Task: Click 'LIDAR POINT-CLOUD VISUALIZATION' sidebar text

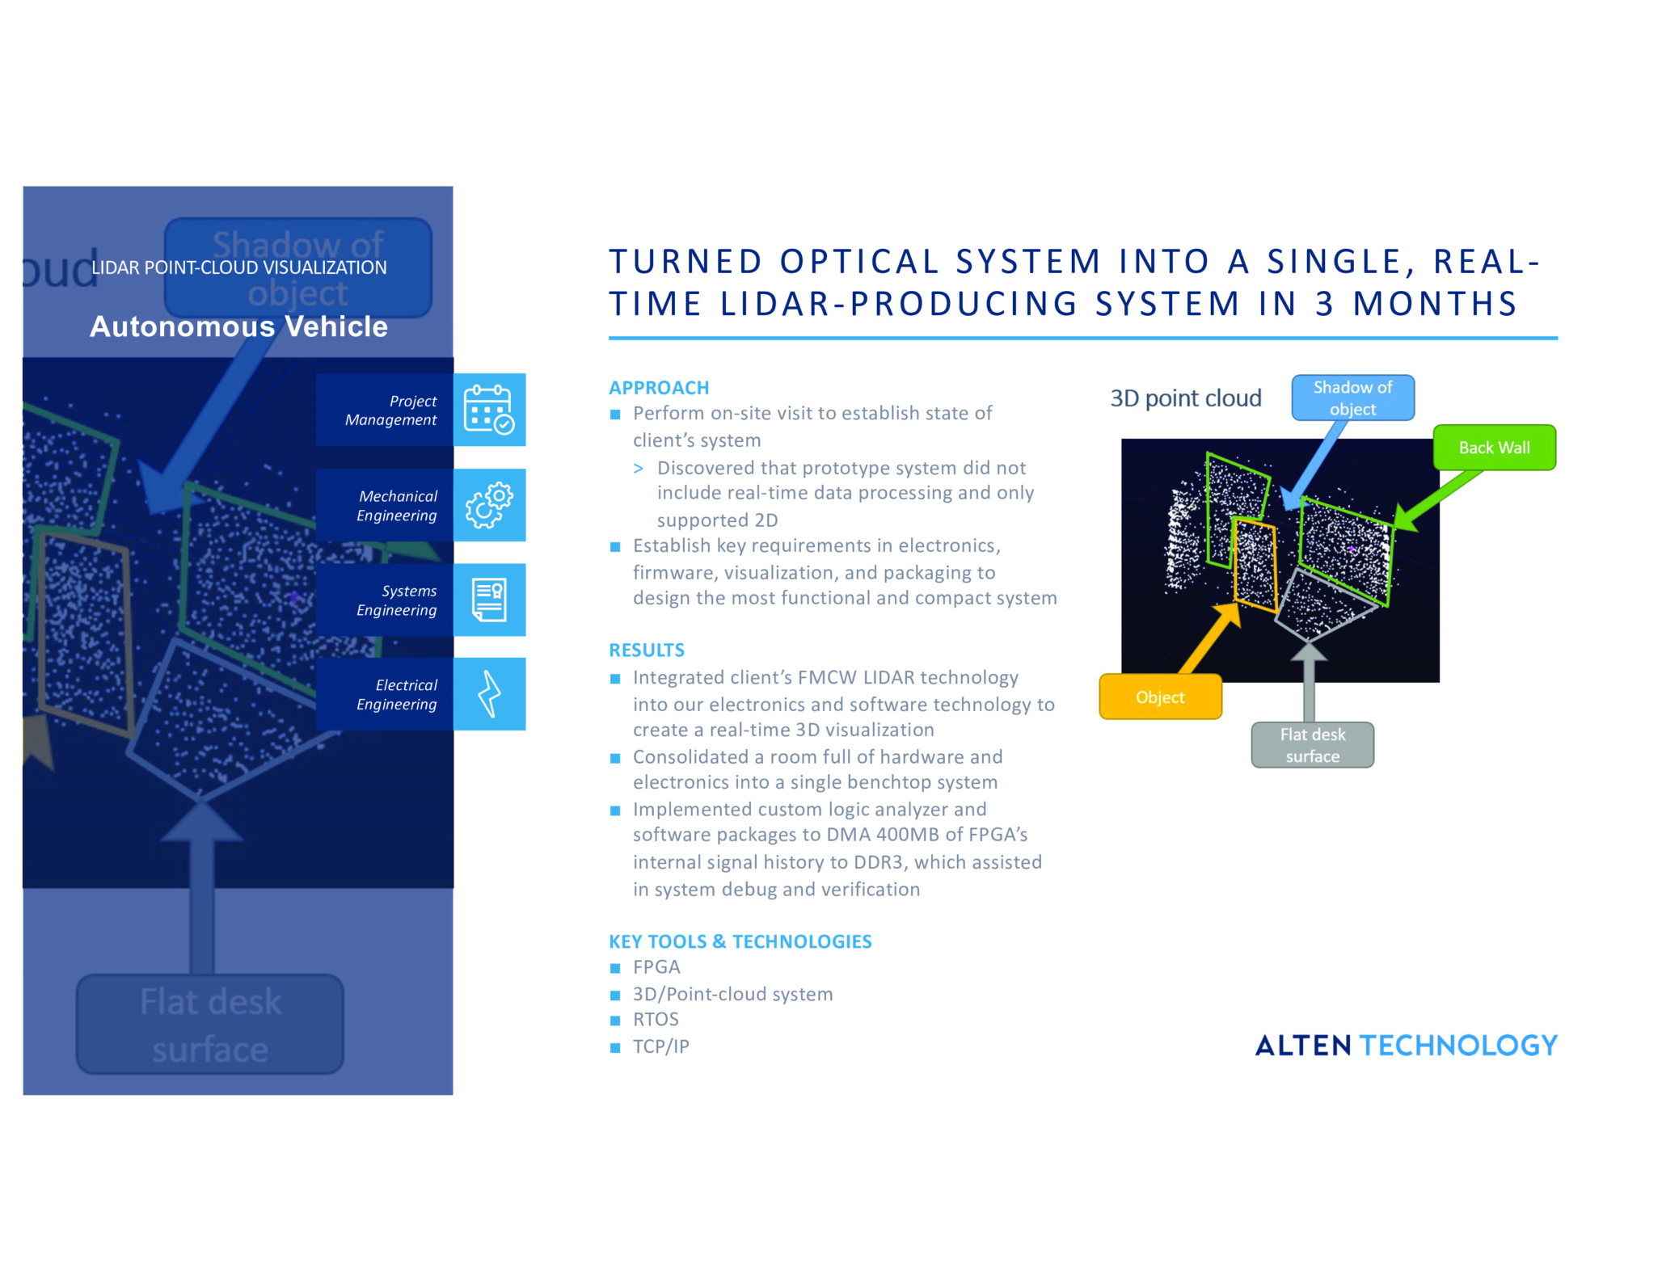Action: tap(238, 267)
